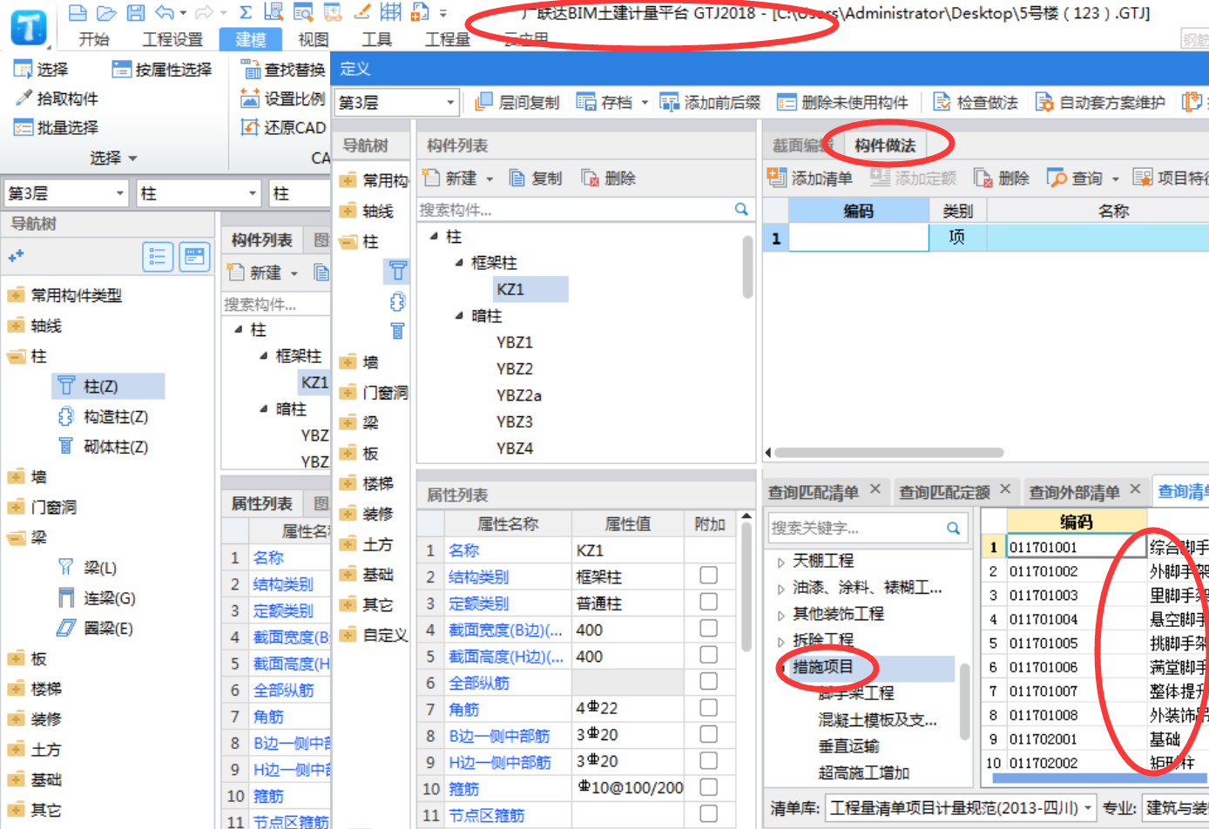Click 查找替换 in the ribbon
This screenshot has height=829, width=1209.
point(283,70)
